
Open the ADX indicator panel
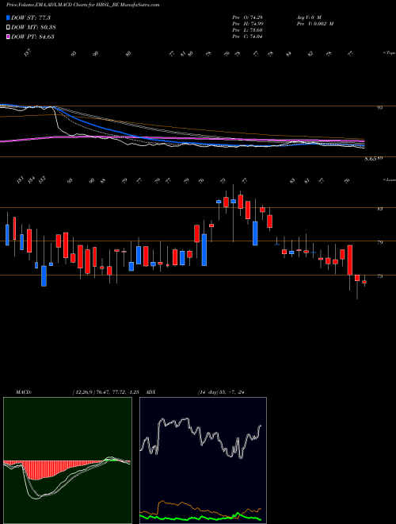tap(203, 460)
